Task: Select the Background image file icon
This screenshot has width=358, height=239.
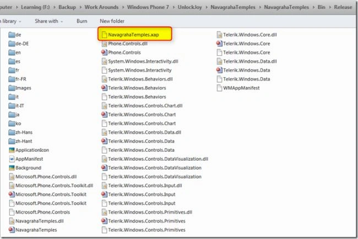Action: [x=12, y=168]
